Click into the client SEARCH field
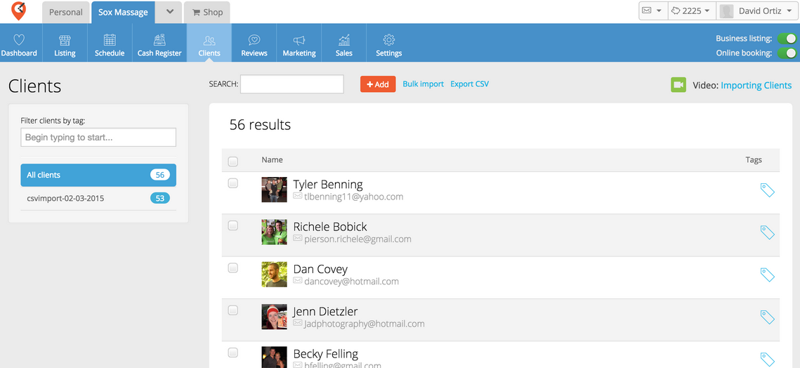Viewport: 800px width, 368px height. pyautogui.click(x=292, y=84)
